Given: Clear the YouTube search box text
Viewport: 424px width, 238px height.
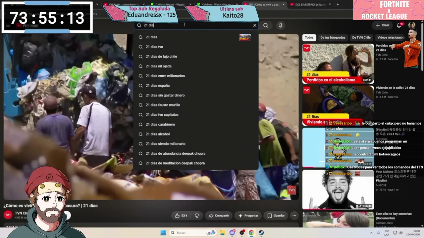Looking at the screenshot, I should [255, 25].
